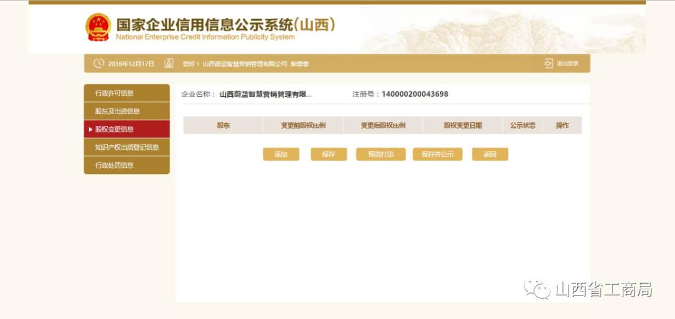Open 预览打印 print preview
The image size is (675, 319).
381,154
